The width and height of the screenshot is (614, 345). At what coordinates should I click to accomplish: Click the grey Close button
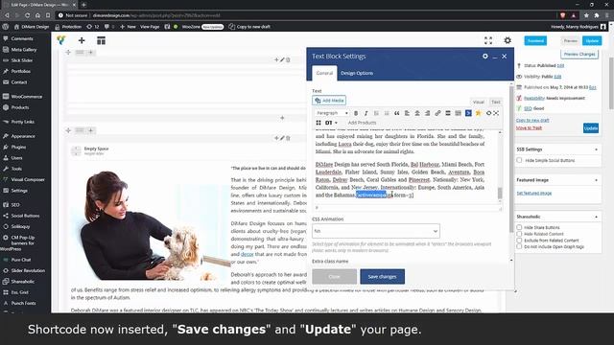pos(334,277)
